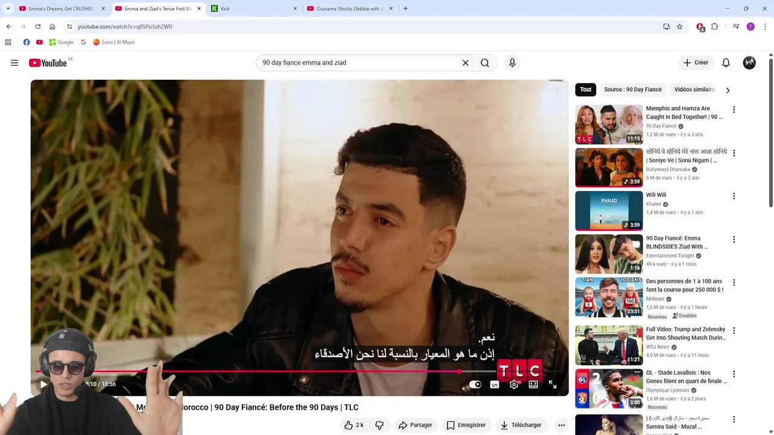Seek using the red video progress bar
This screenshot has height=435, width=774.
[299, 372]
